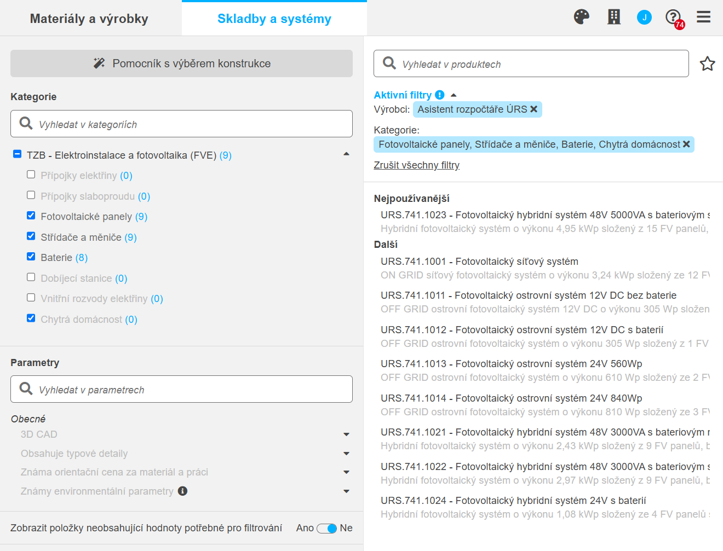723x551 pixels.
Task: Open the color palette theme icon
Action: point(581,17)
